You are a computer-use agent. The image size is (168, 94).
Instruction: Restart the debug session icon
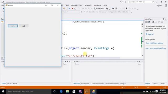pyautogui.click(x=75, y=9)
